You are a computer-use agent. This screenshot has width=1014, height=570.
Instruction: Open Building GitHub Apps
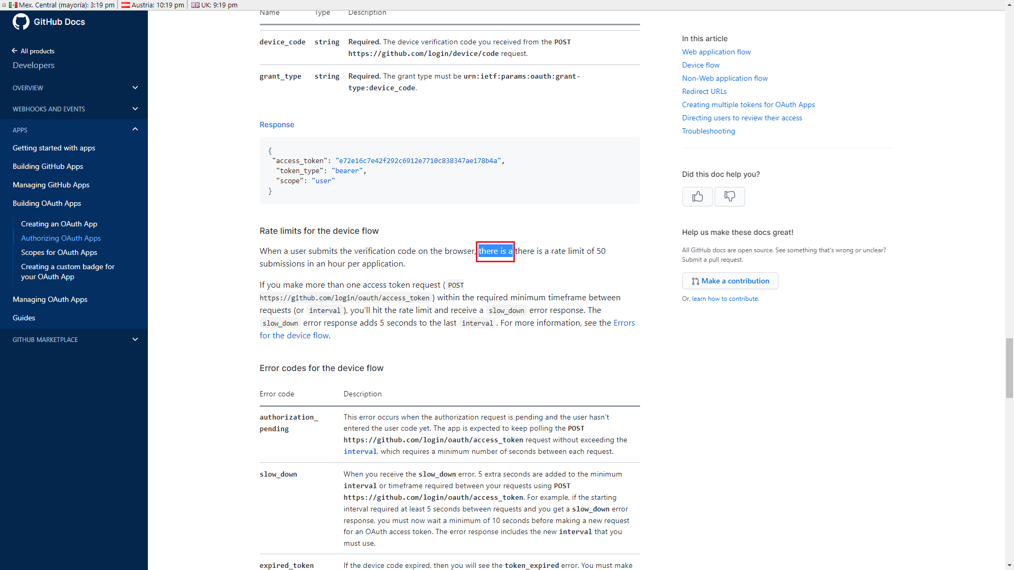48,166
